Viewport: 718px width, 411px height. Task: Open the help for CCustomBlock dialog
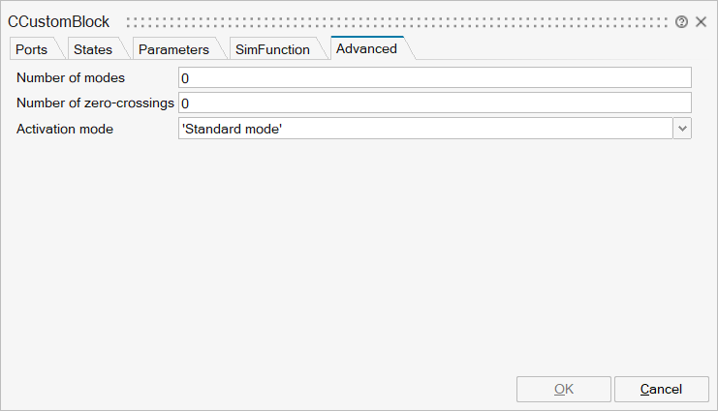point(681,21)
